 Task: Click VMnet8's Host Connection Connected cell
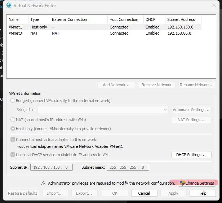(119, 33)
